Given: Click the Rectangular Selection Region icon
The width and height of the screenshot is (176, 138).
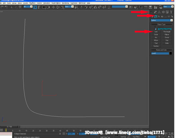Looking at the screenshot, I should click(44, 7).
